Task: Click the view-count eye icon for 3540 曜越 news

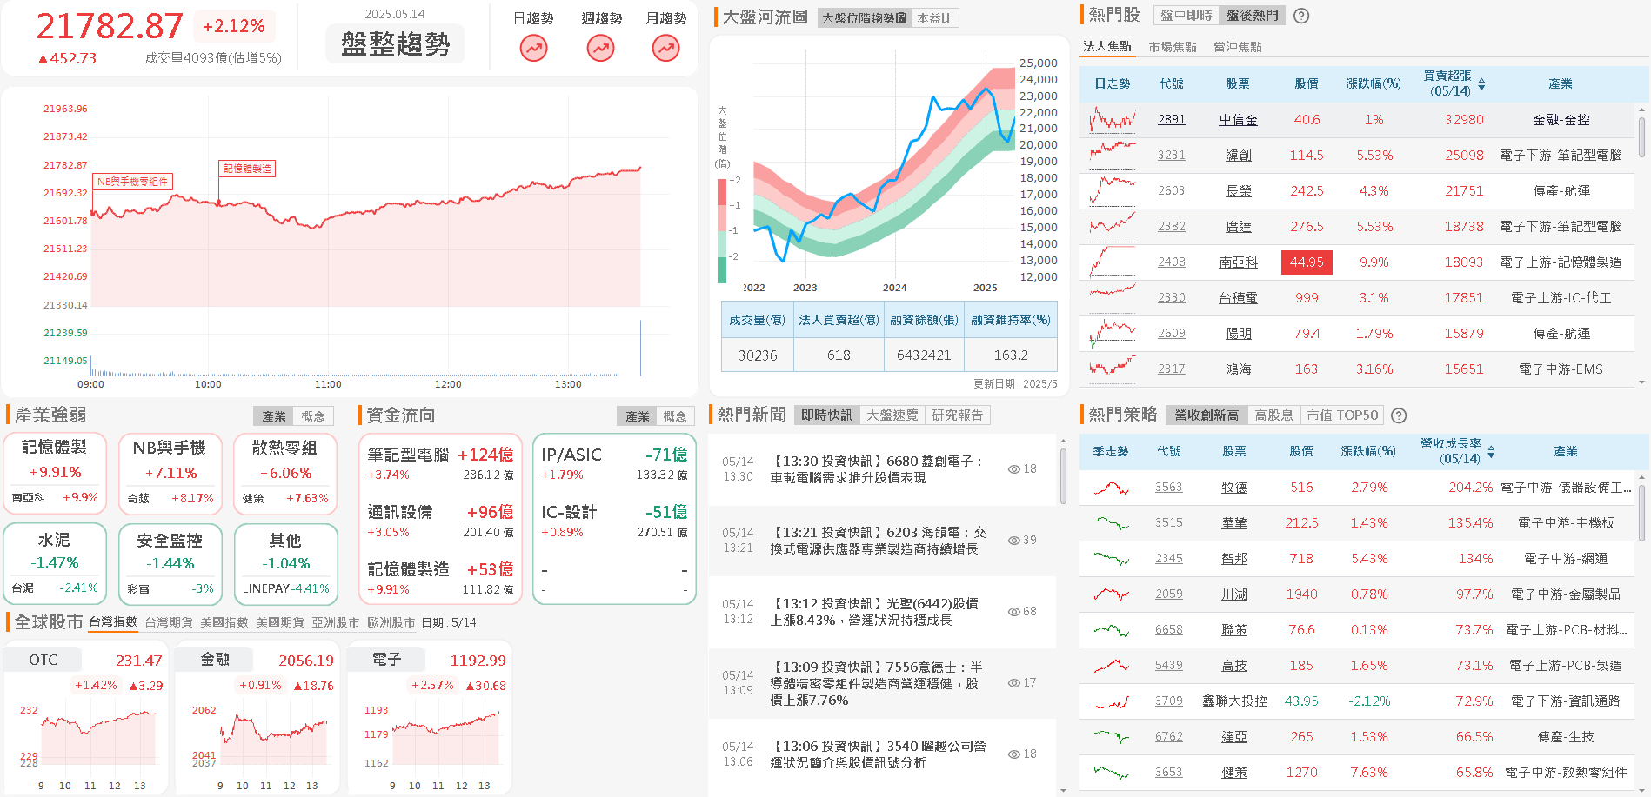Action: (1013, 754)
